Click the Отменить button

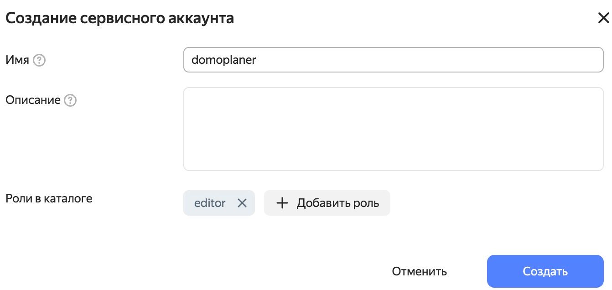pos(419,272)
